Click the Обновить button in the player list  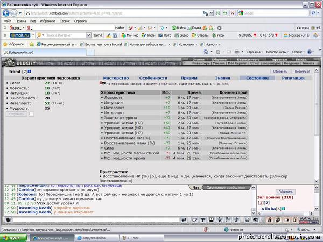tap(285, 192)
